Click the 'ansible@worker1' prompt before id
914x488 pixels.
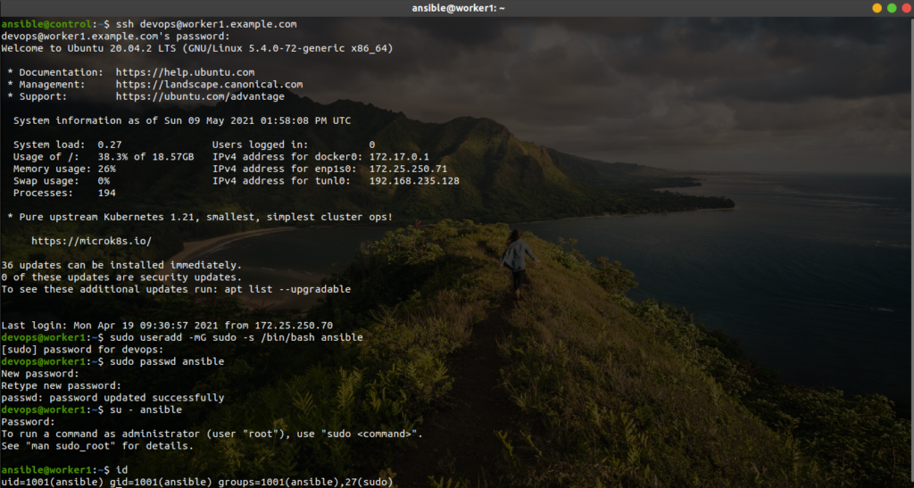point(46,470)
